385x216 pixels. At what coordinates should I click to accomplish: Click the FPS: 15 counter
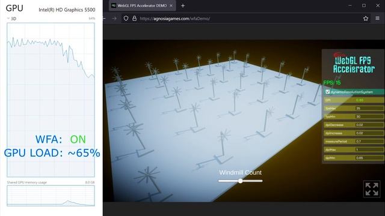332,83
